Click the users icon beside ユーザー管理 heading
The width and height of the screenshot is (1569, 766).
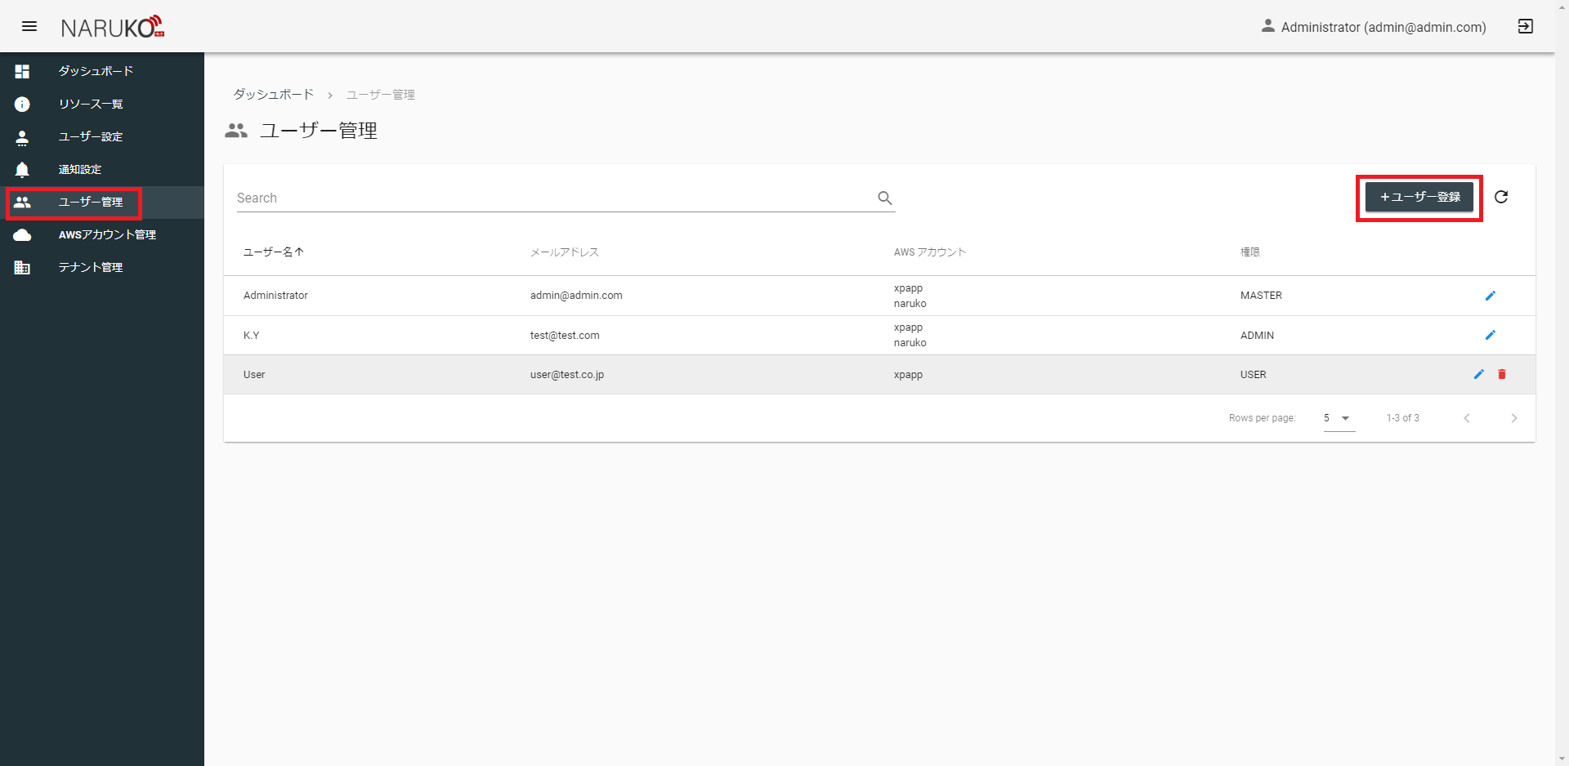[236, 131]
